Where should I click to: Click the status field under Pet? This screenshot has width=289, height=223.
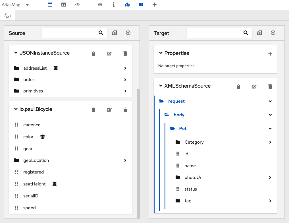click(x=190, y=189)
